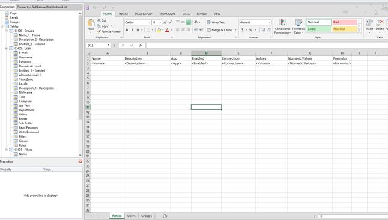The height and width of the screenshot is (220, 388).
Task: Apply accounting dollar number format
Action: click(243, 30)
